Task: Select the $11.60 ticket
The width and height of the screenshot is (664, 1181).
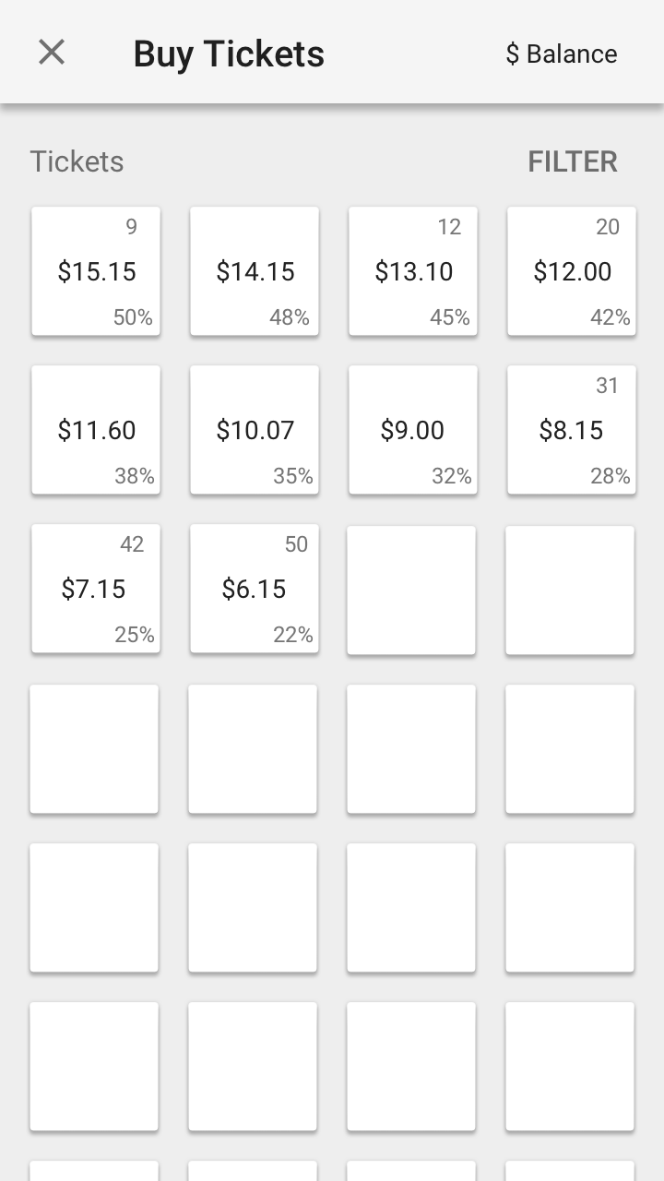Action: click(x=96, y=430)
